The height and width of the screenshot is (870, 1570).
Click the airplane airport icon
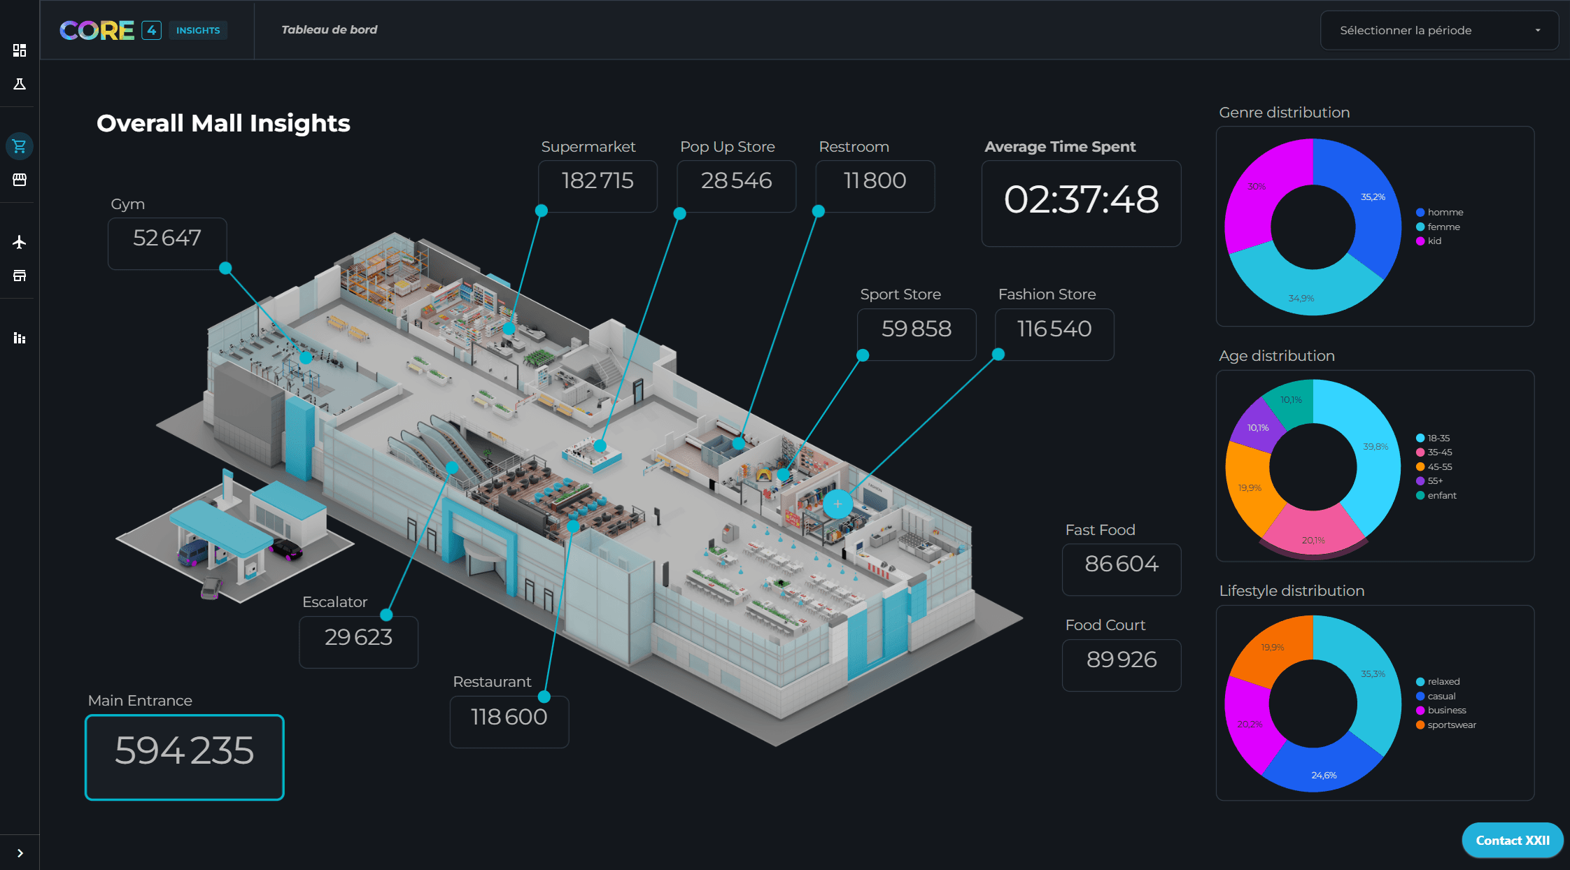click(20, 242)
